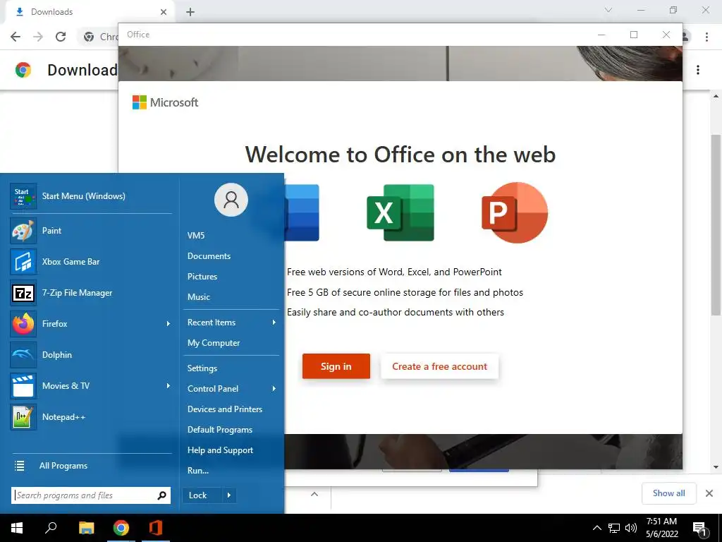This screenshot has width=722, height=542.
Task: Expand Control Panel submenu
Action: (274, 389)
